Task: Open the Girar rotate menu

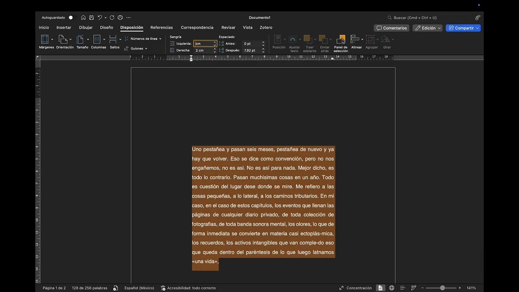Action: point(387,42)
